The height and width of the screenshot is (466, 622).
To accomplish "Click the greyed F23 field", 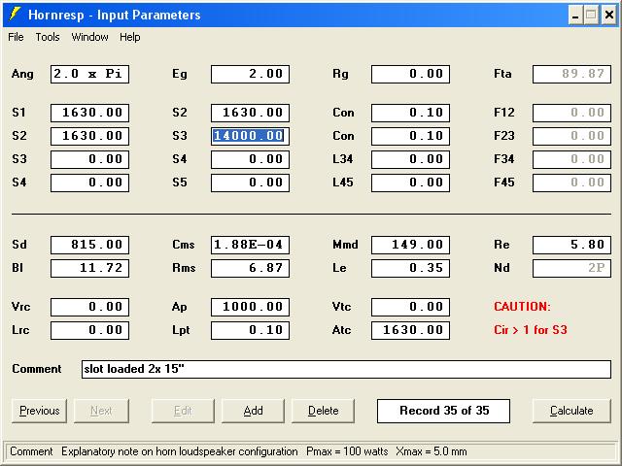I will click(x=571, y=136).
